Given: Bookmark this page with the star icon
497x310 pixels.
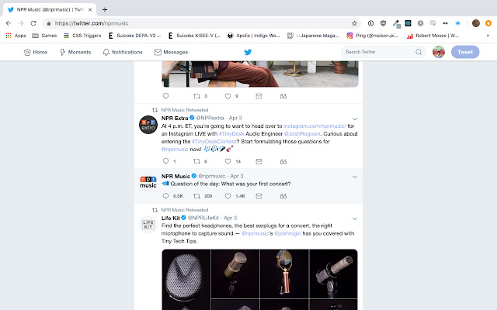Looking at the screenshot, I should 354,23.
